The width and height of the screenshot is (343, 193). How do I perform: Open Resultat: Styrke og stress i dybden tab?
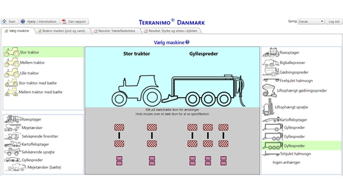pos(171,31)
